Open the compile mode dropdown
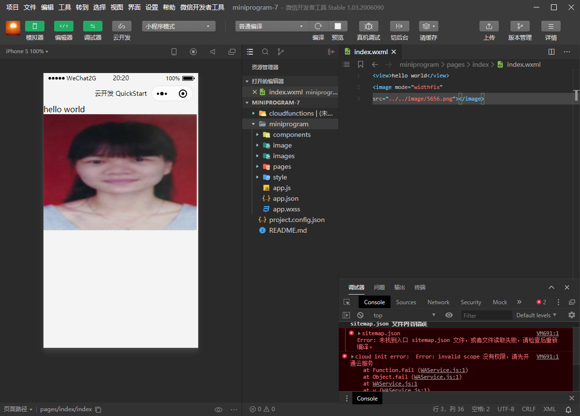This screenshot has height=416, width=580. 272,26
